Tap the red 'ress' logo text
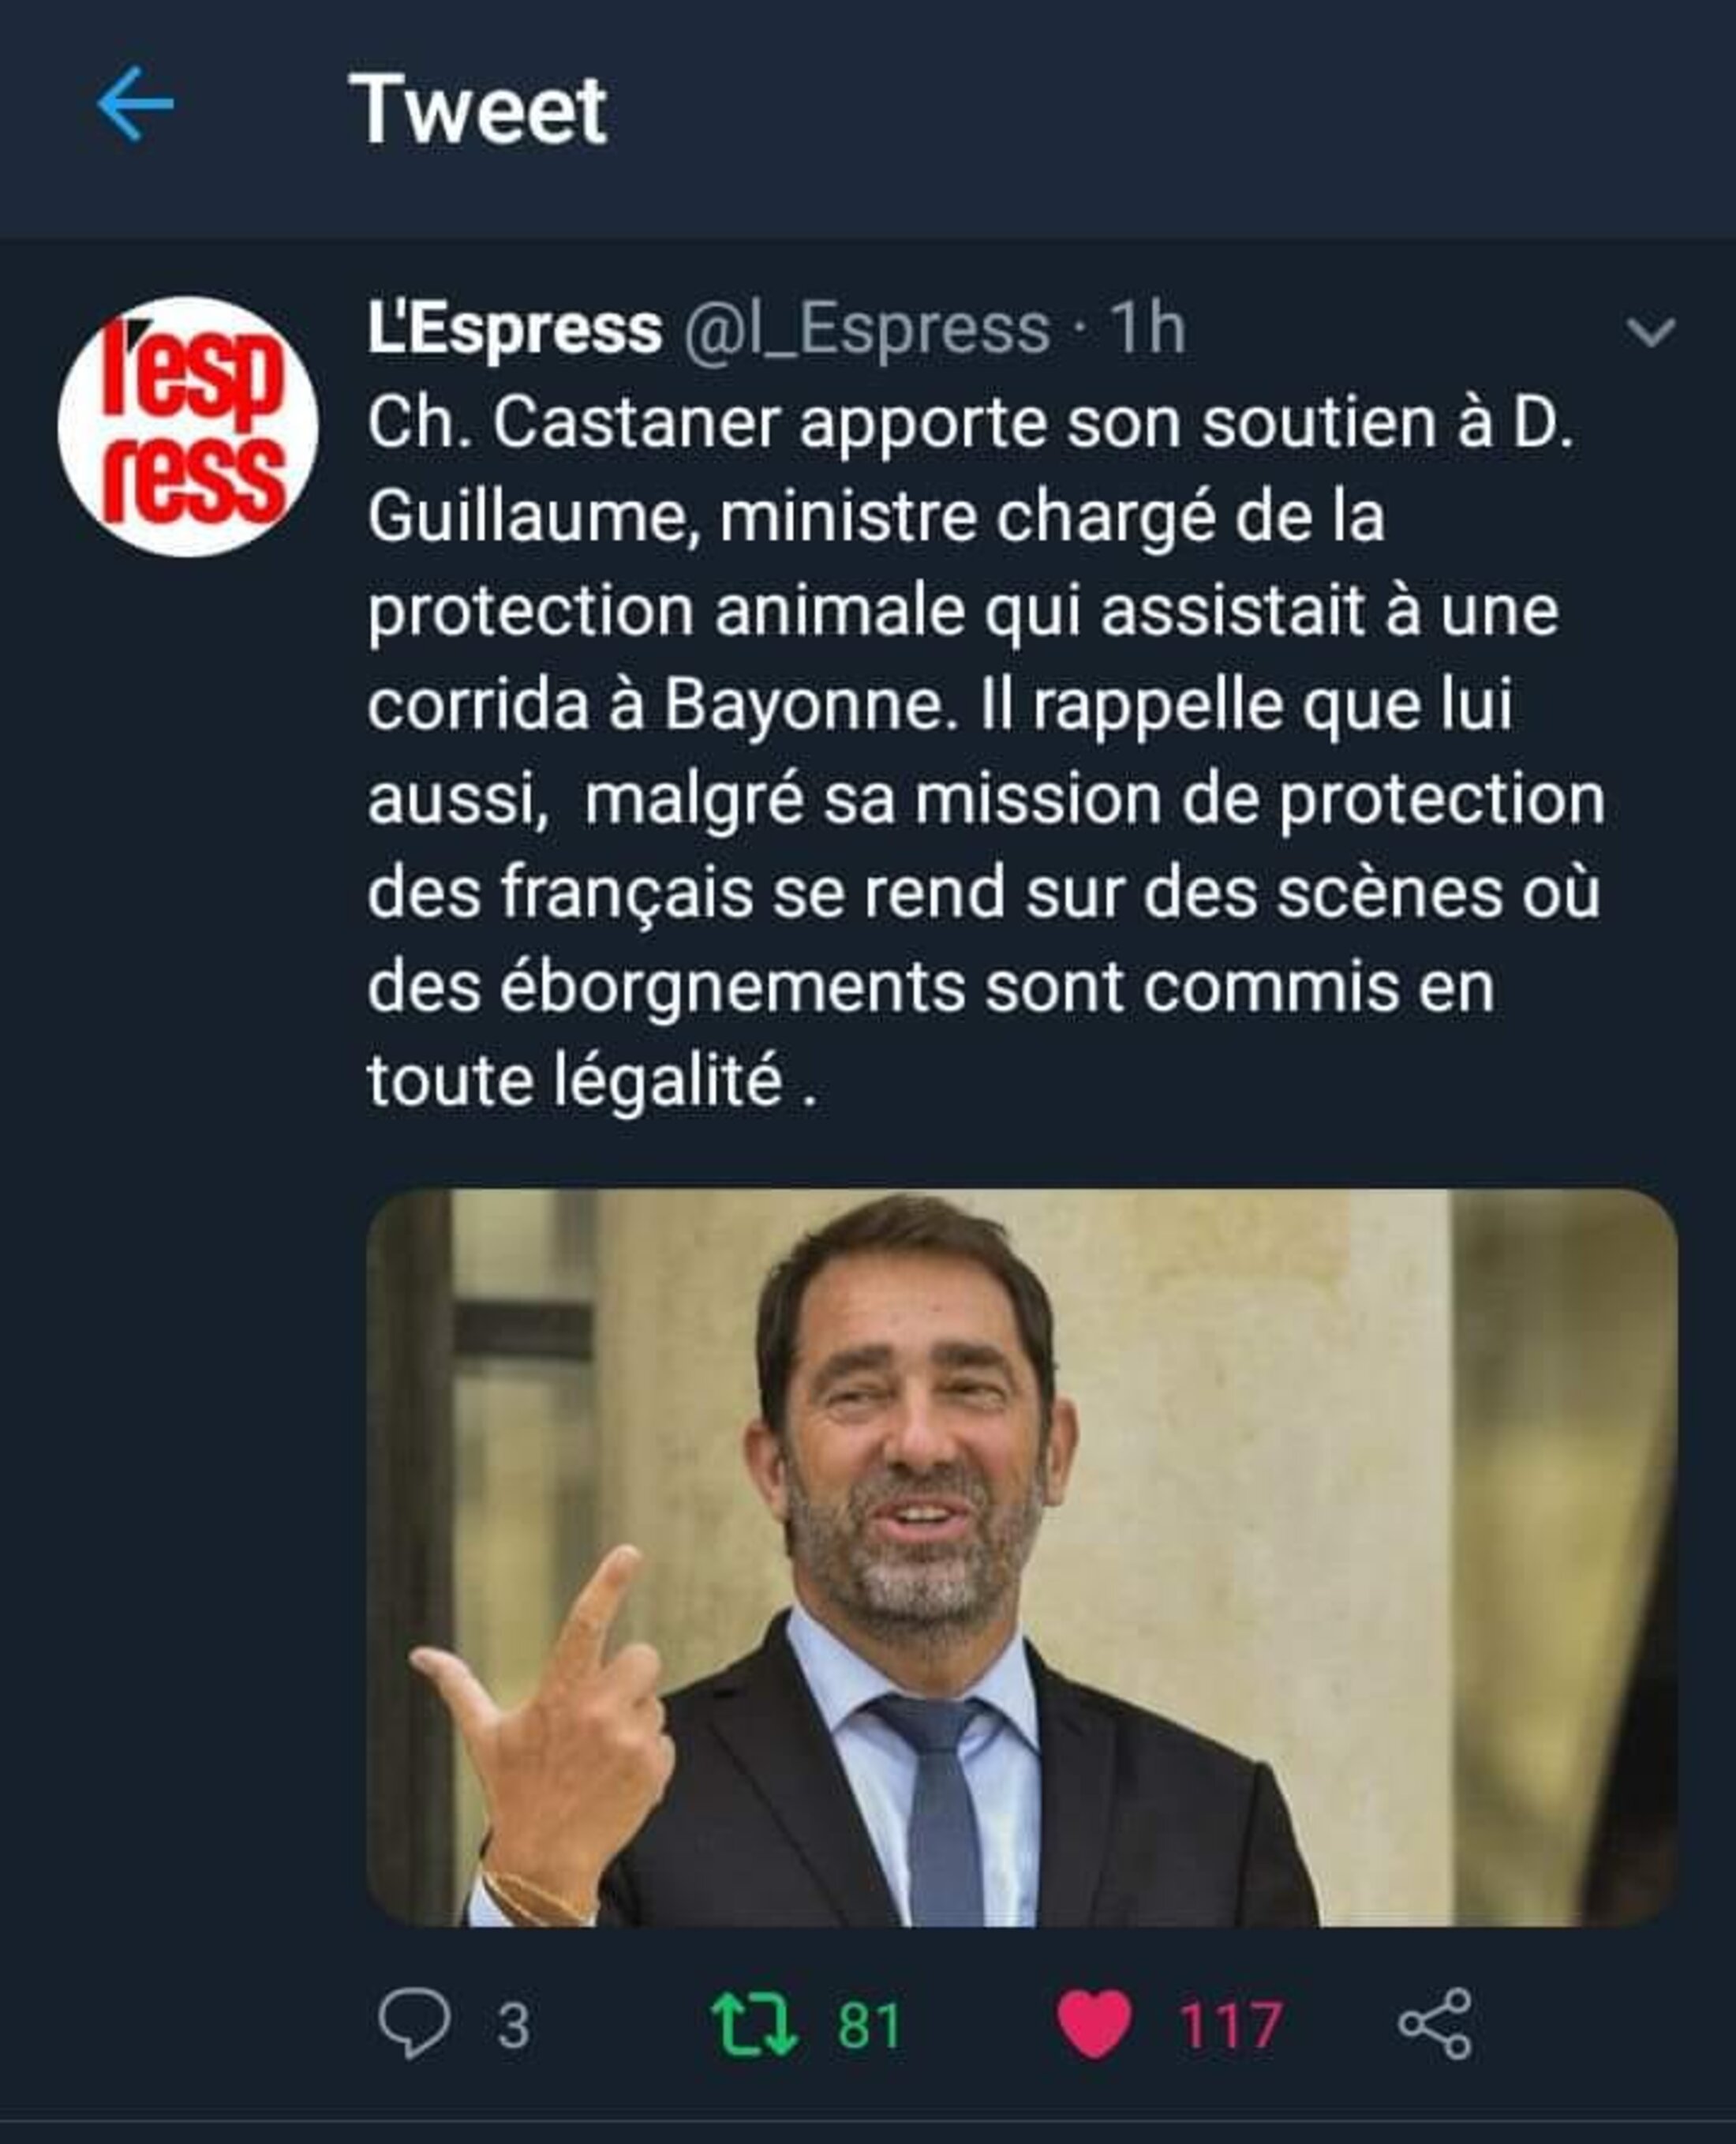Screen dimensions: 1736x2144 (194, 478)
